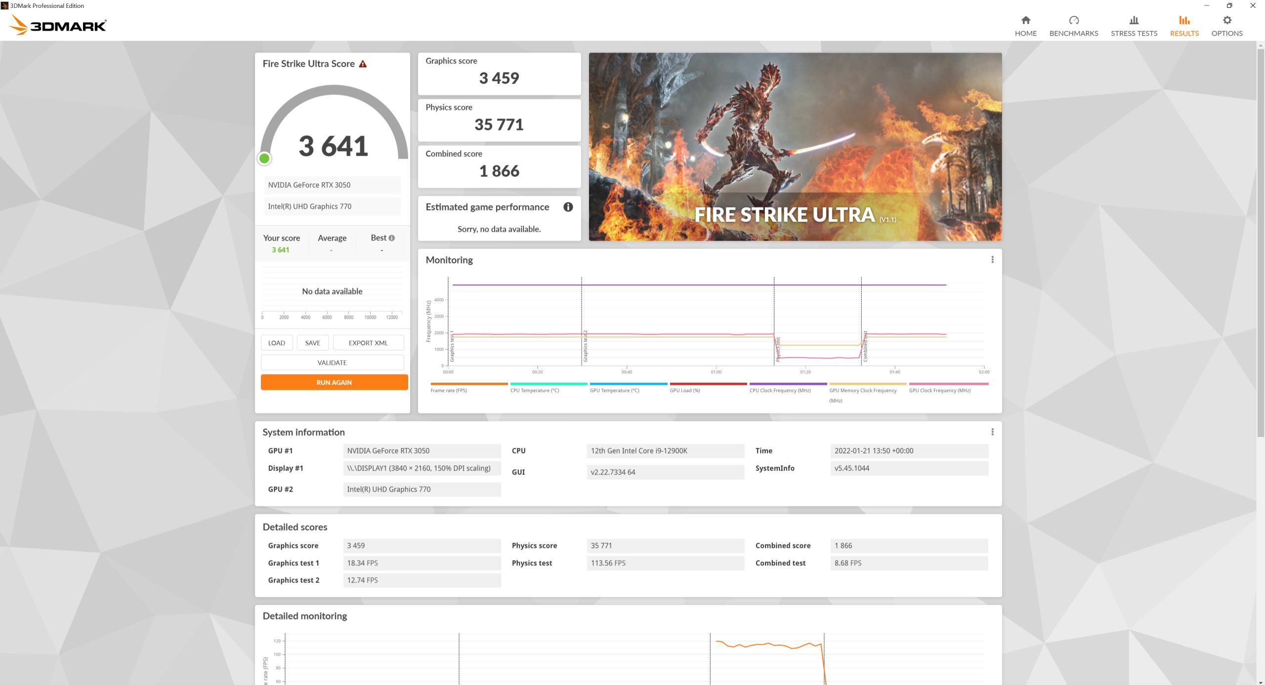This screenshot has height=685, width=1265.
Task: Click the Export XML button
Action: tap(368, 343)
